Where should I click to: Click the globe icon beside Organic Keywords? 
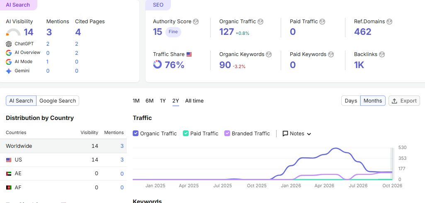tap(269, 54)
